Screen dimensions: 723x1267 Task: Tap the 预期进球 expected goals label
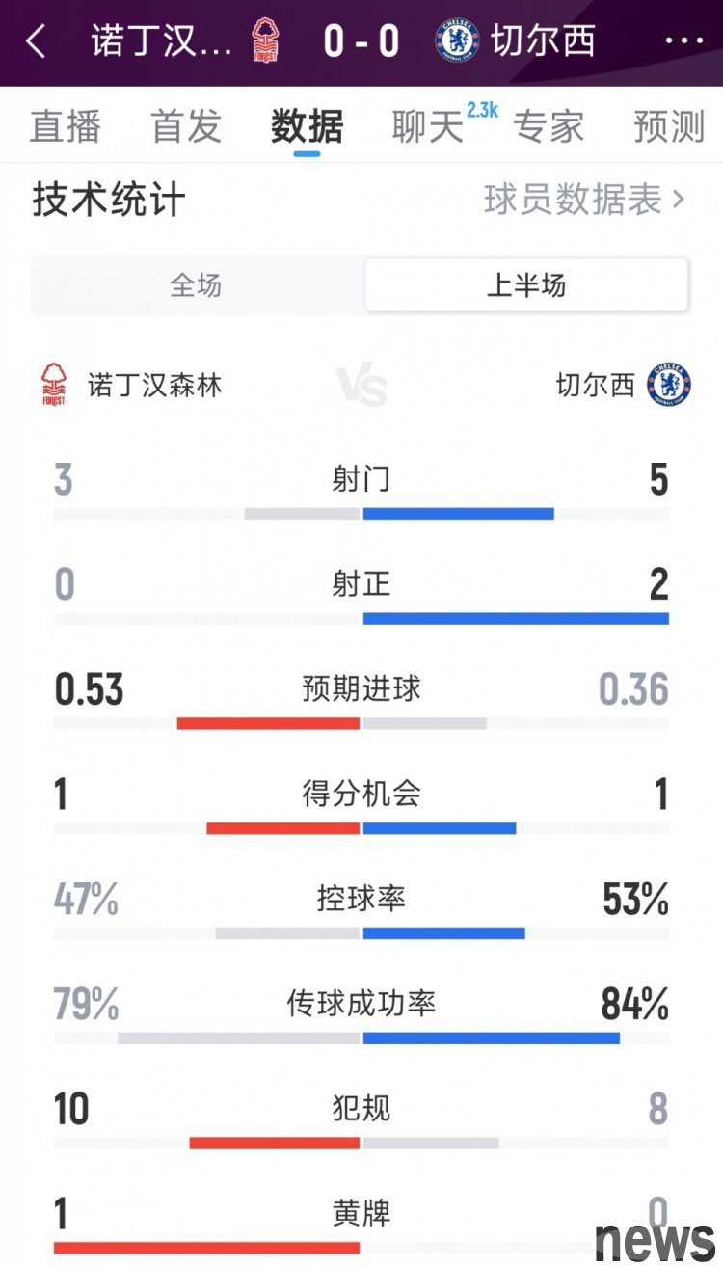tap(361, 689)
